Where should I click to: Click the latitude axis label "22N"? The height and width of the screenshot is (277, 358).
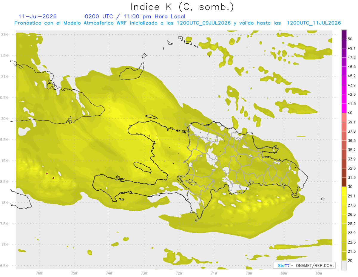[x=5, y=35]
